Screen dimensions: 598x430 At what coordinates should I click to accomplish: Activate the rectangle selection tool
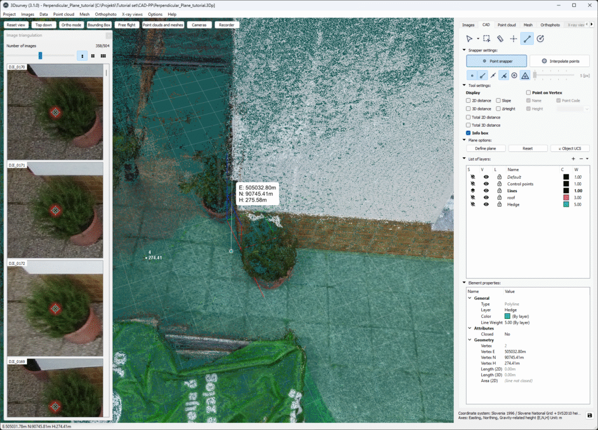pyautogui.click(x=486, y=39)
